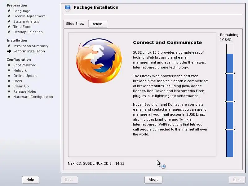Click the Perform Installation step label

tap(29, 51)
